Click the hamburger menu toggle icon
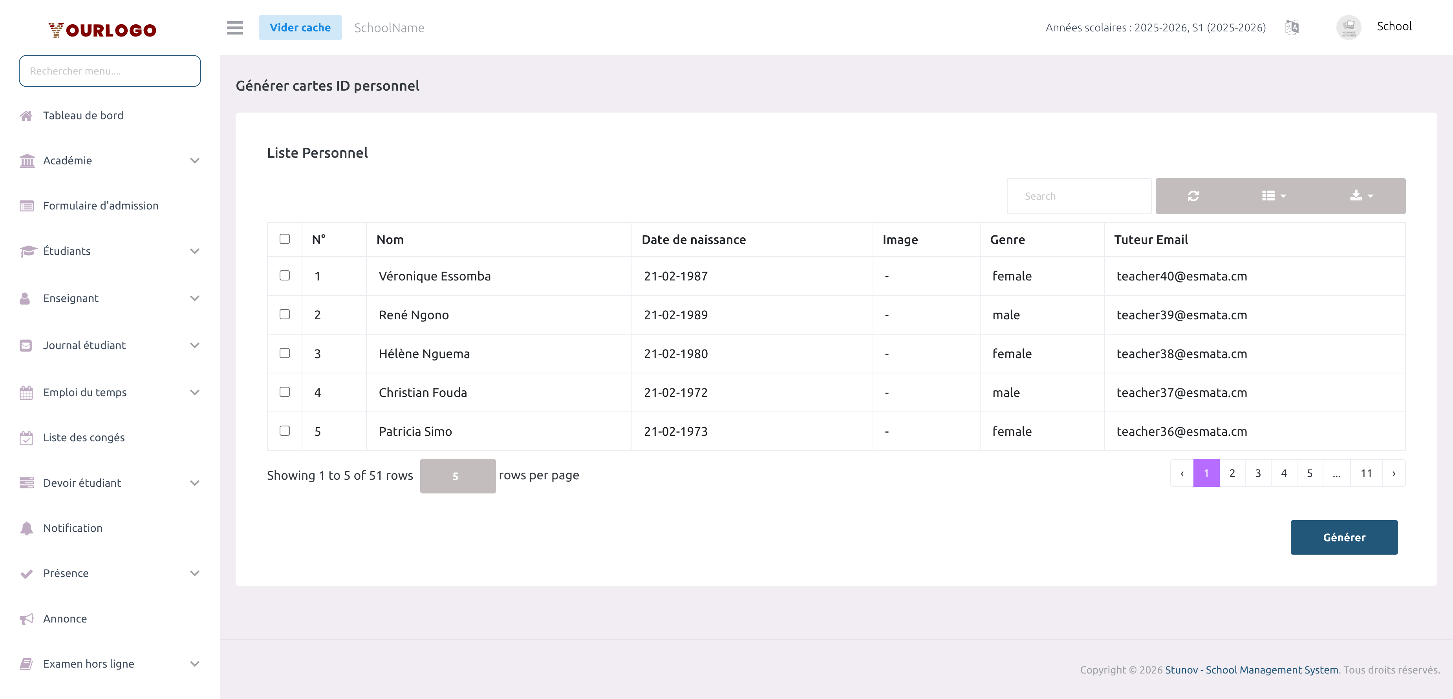 point(235,27)
